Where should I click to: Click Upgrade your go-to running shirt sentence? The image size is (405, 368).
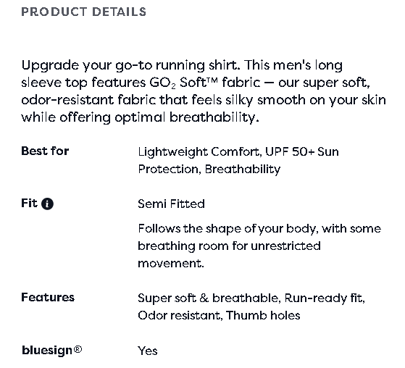click(130, 65)
